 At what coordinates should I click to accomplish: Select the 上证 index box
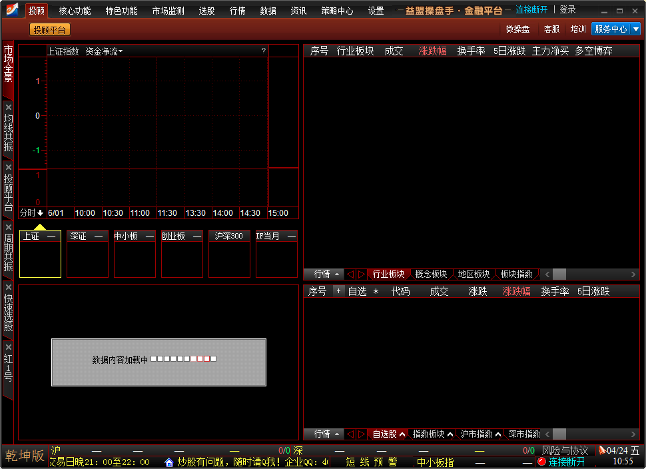point(40,254)
